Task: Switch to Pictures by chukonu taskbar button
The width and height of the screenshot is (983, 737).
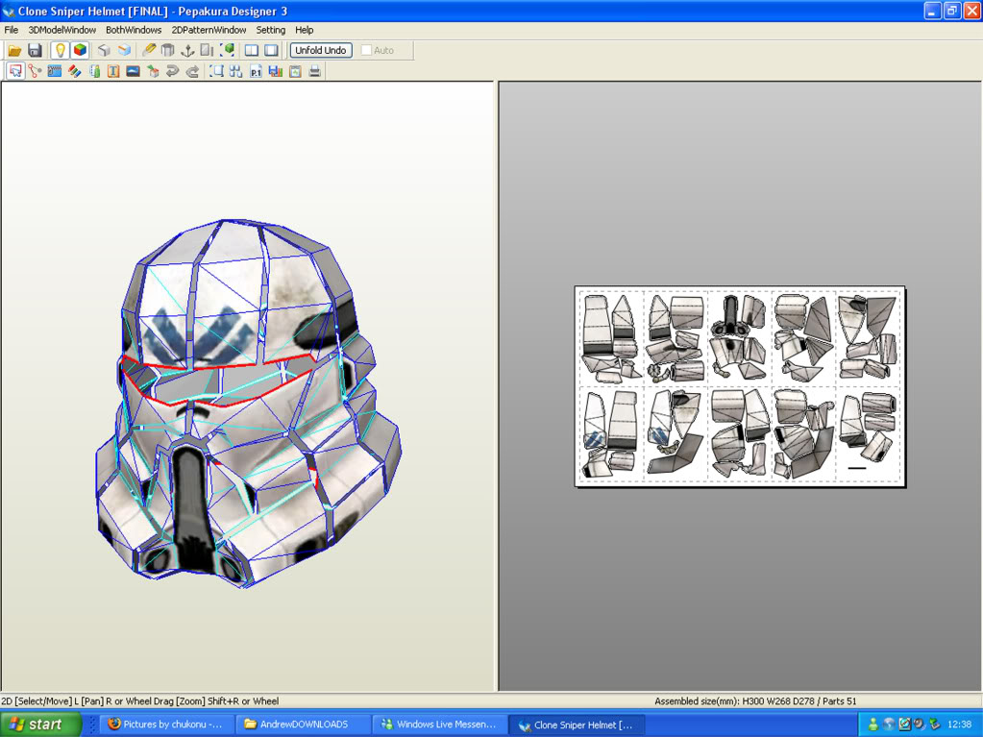Action: (x=169, y=724)
